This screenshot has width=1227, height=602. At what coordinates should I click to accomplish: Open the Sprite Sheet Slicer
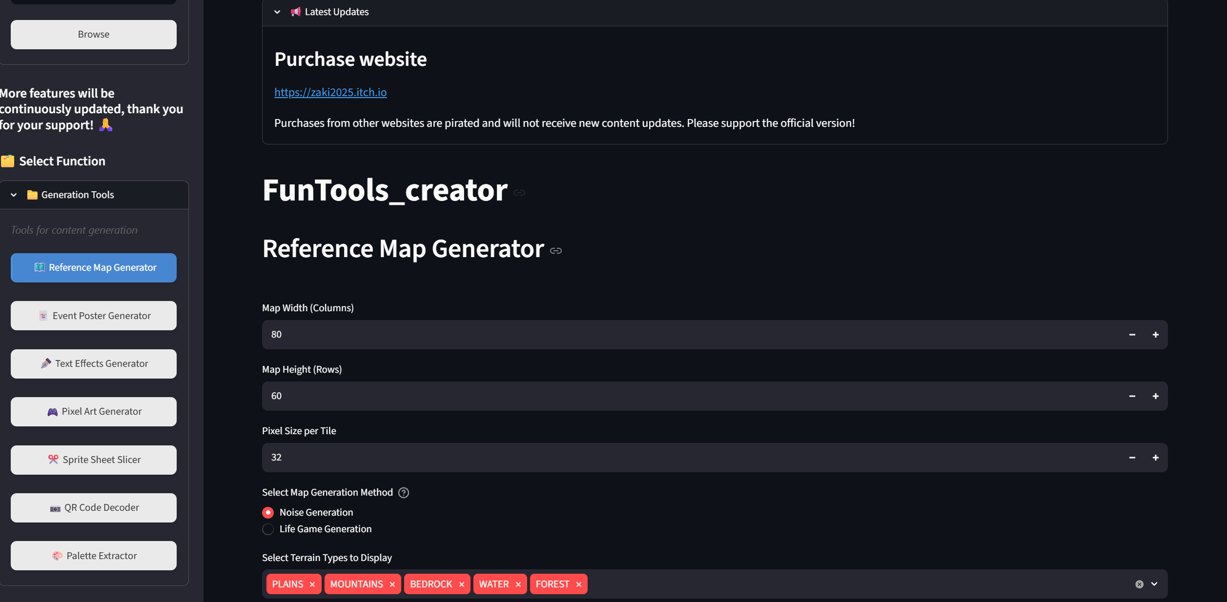(x=94, y=460)
